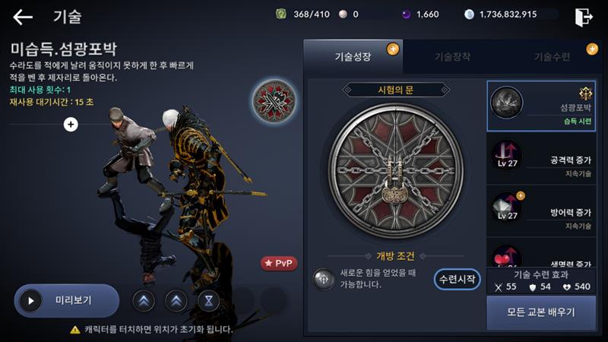This screenshot has height=342, width=608.
Task: Click the first double-chevron skill icon
Action: pos(144,300)
